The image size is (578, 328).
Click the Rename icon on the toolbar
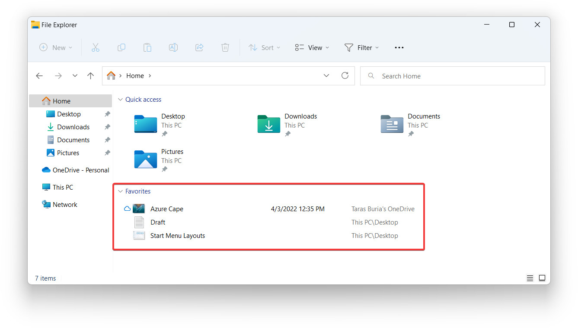coord(173,47)
